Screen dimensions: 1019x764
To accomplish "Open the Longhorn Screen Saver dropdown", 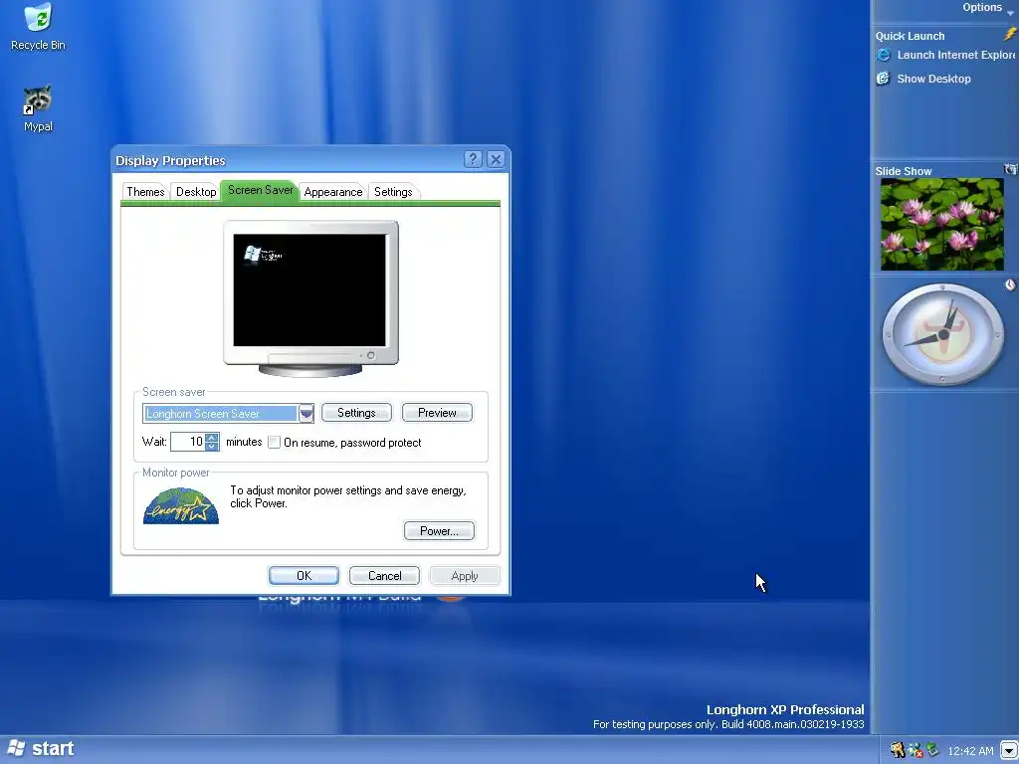I will (x=306, y=413).
